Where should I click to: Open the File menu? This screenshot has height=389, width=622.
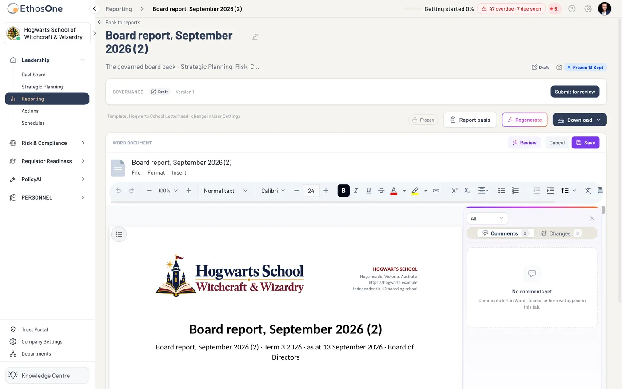136,173
